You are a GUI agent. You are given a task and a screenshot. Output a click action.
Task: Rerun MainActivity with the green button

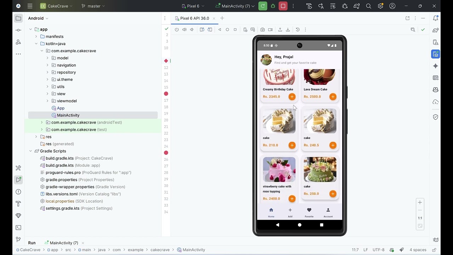pyautogui.click(x=263, y=6)
